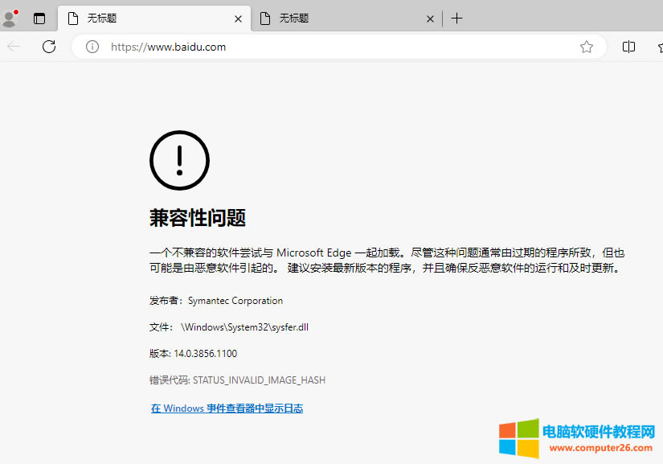The image size is (663, 464).
Task: Enable split screen mode for this tab
Action: 628,47
